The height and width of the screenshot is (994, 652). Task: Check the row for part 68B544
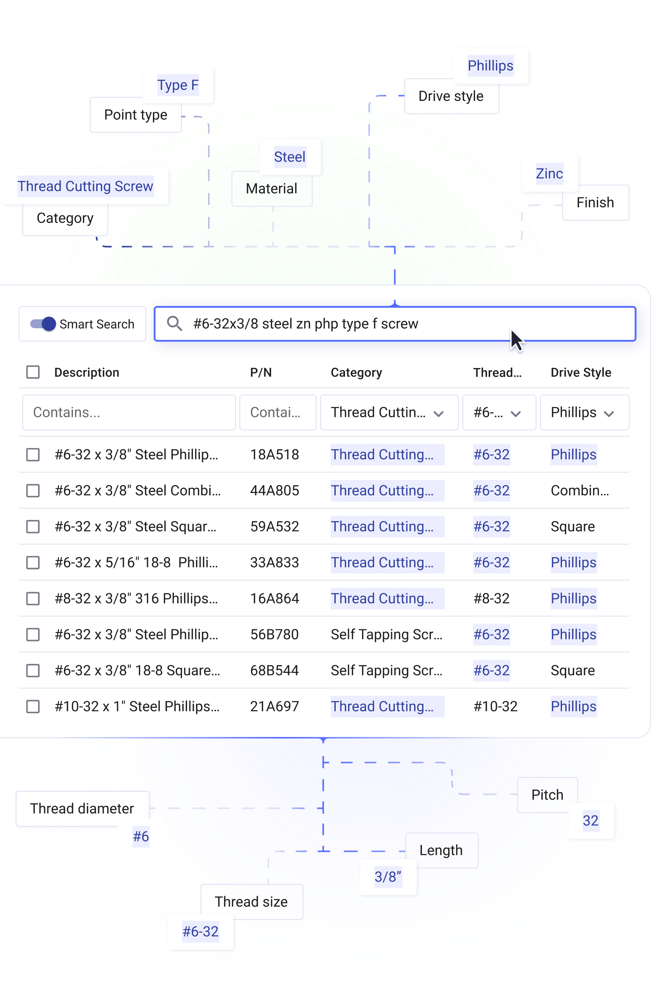coord(33,670)
